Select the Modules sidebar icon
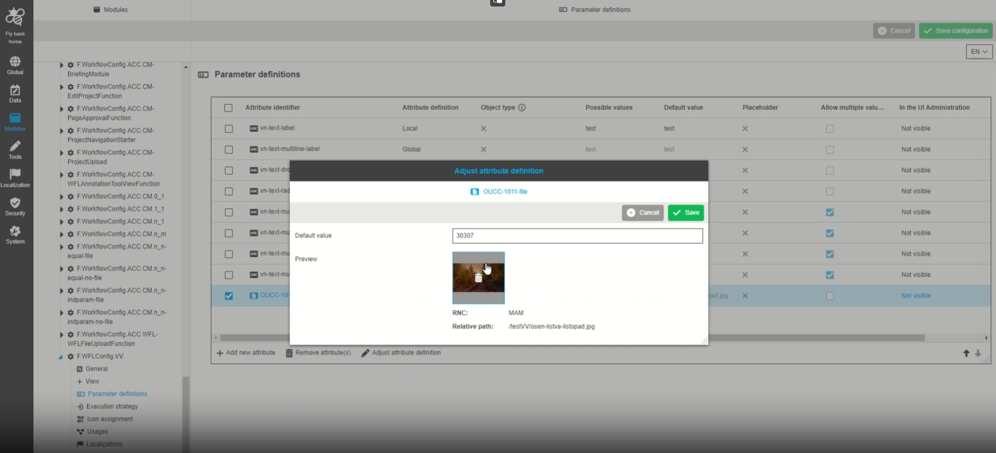 tap(15, 118)
